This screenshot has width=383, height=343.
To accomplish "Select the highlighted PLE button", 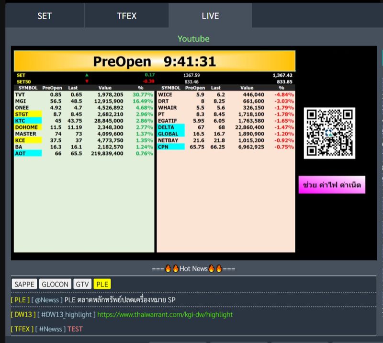I will (103, 284).
